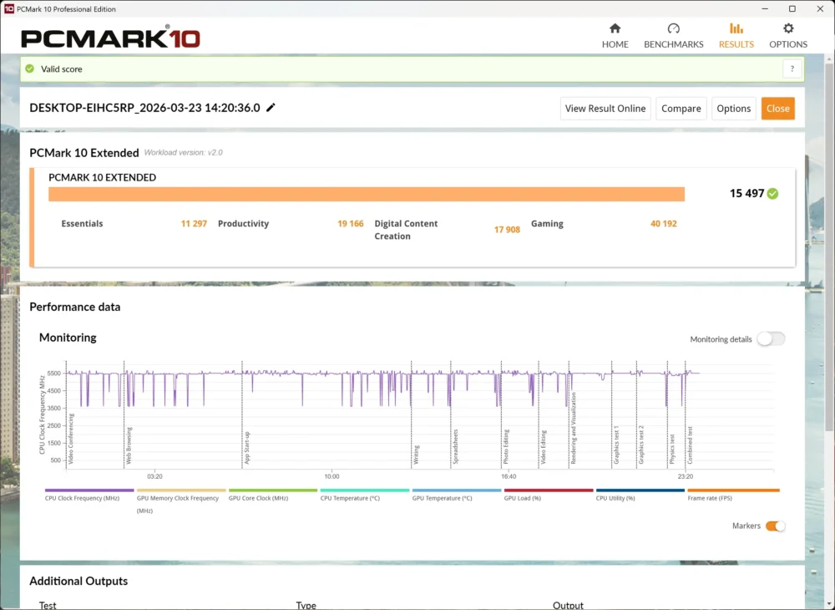Edit result name with pencil icon
The height and width of the screenshot is (610, 835).
[271, 108]
